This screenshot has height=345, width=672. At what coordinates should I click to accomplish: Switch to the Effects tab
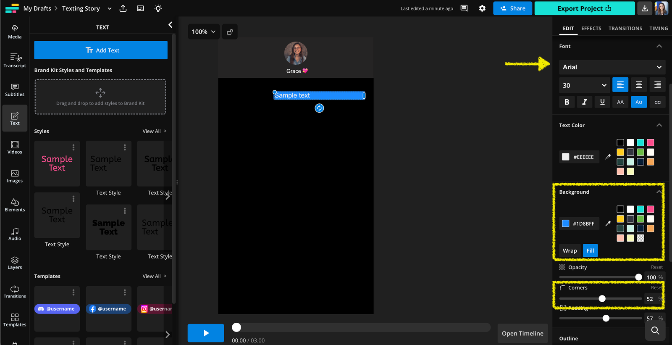click(x=591, y=29)
